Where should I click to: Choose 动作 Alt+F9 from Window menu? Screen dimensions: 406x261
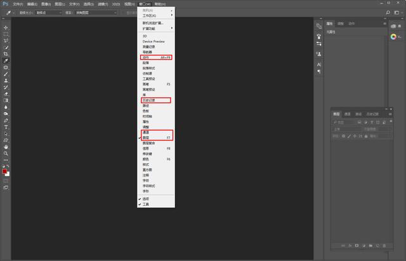156,58
